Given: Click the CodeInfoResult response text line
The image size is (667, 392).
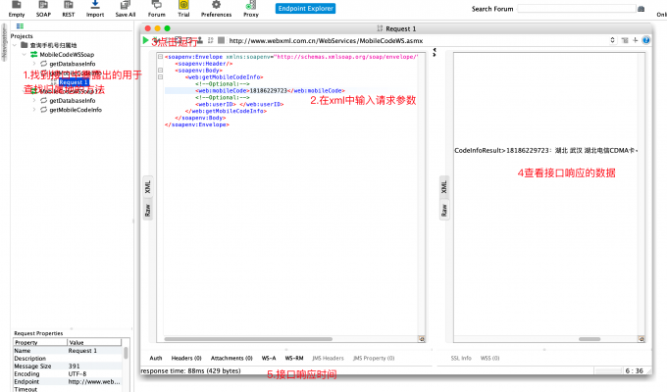Looking at the screenshot, I should point(545,150).
